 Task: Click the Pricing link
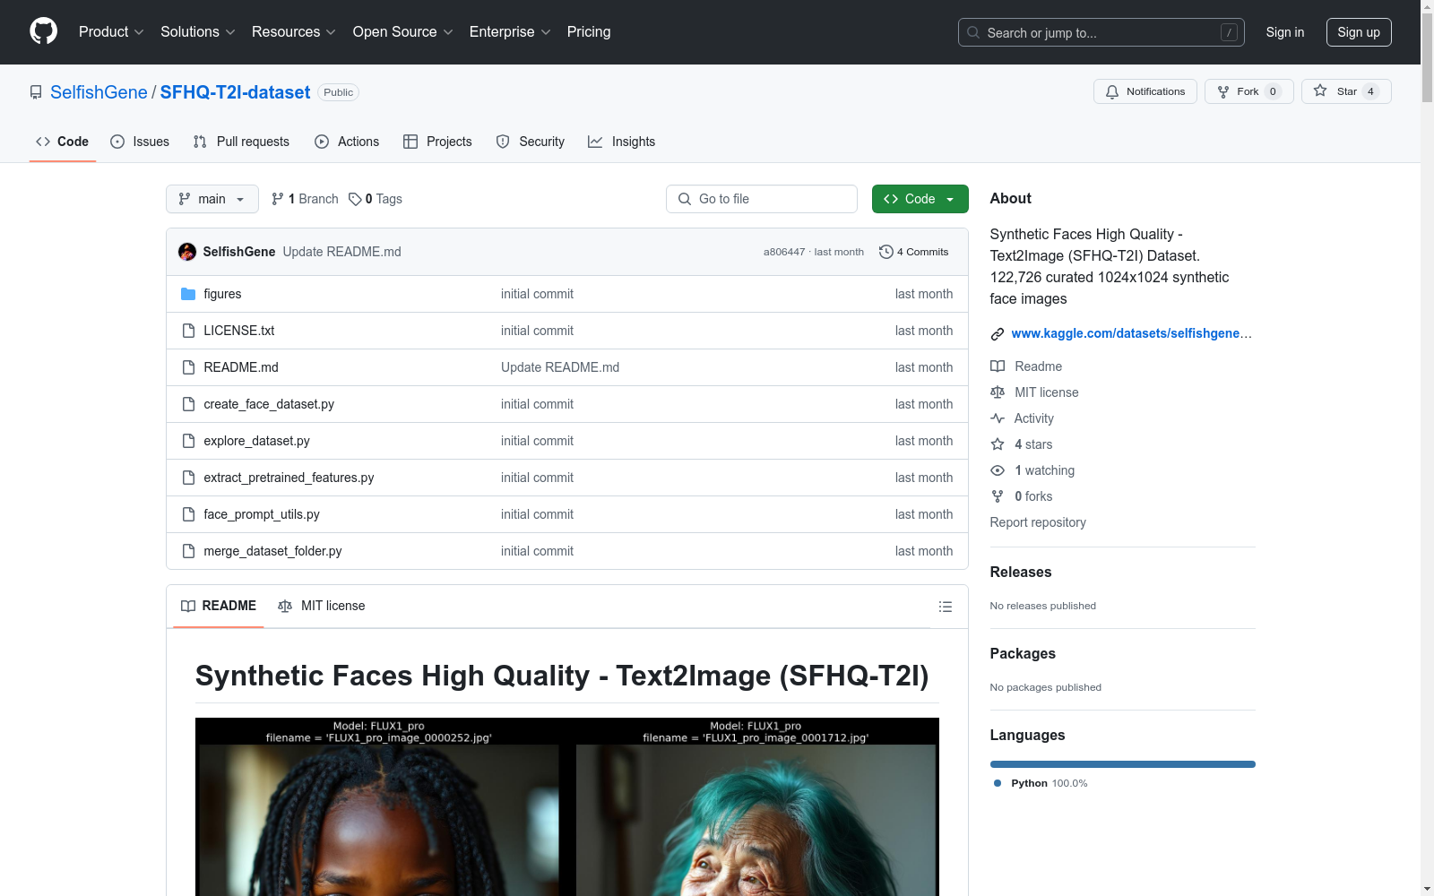589,31
